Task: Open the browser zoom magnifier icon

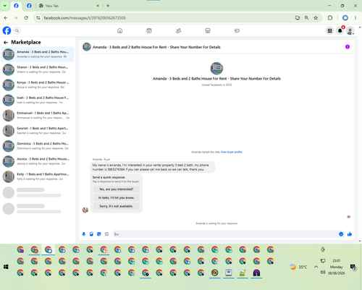Action: coord(306,18)
